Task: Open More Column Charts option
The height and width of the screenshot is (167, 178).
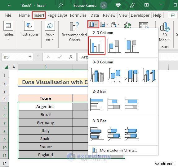Action: 123,150
